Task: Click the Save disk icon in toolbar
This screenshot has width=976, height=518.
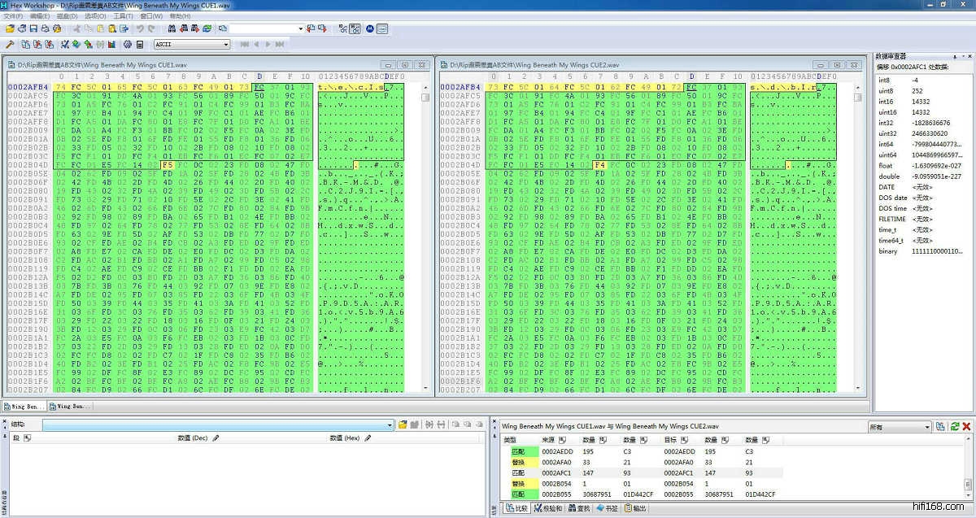Action: (x=34, y=28)
